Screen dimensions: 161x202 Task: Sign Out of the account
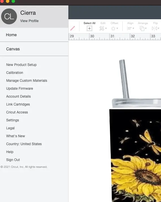click(13, 160)
